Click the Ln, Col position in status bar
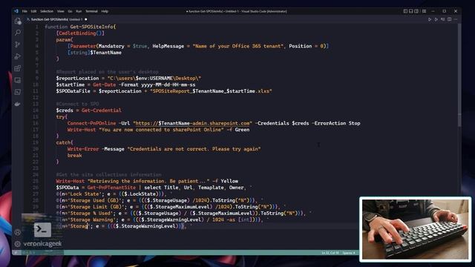Viewport: 475px width, 267px height. pyautogui.click(x=330, y=252)
